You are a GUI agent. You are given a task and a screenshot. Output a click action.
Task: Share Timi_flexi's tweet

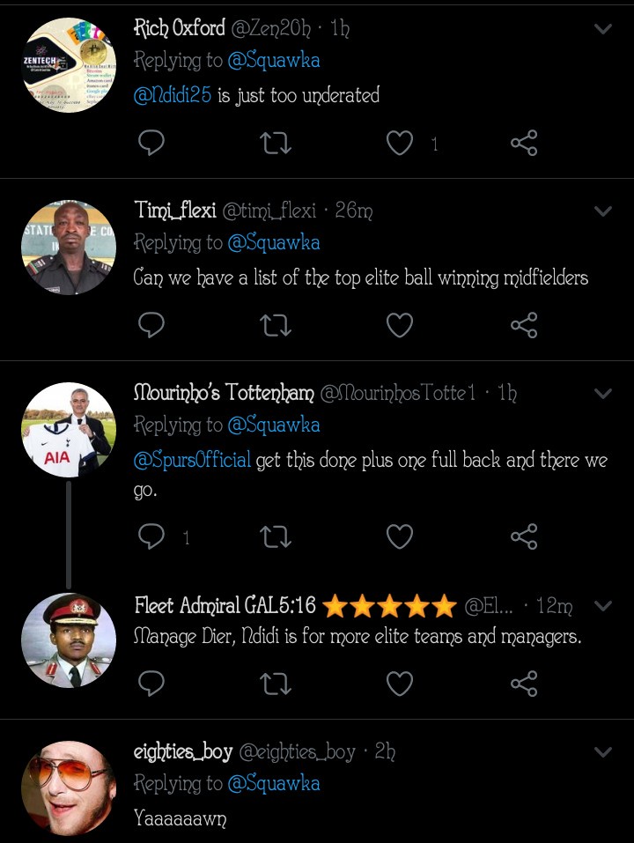(x=524, y=325)
